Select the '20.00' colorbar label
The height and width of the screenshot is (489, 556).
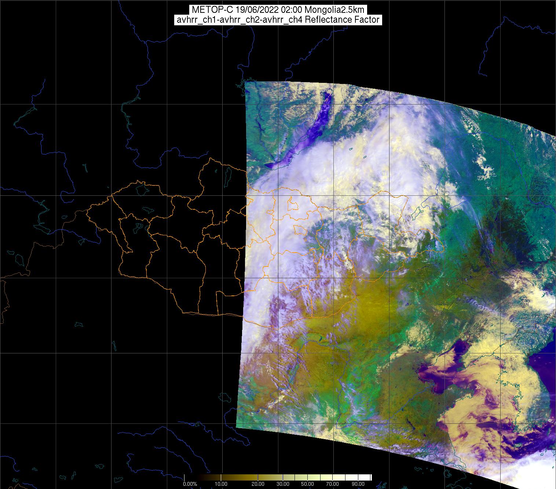coord(258,484)
